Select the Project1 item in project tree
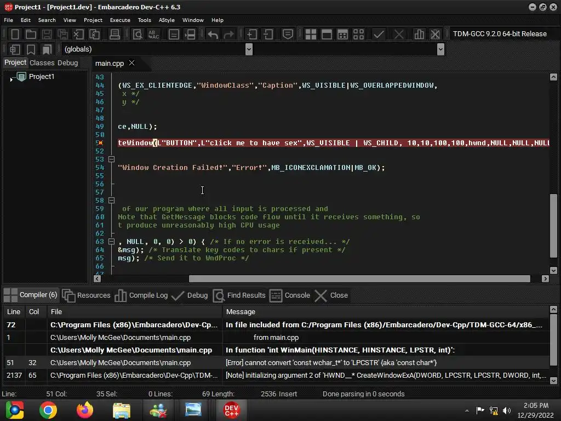The width and height of the screenshot is (561, 421). pos(42,77)
